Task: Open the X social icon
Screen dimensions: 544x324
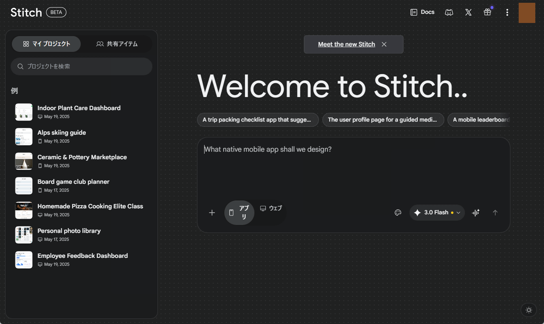Action: (x=468, y=12)
